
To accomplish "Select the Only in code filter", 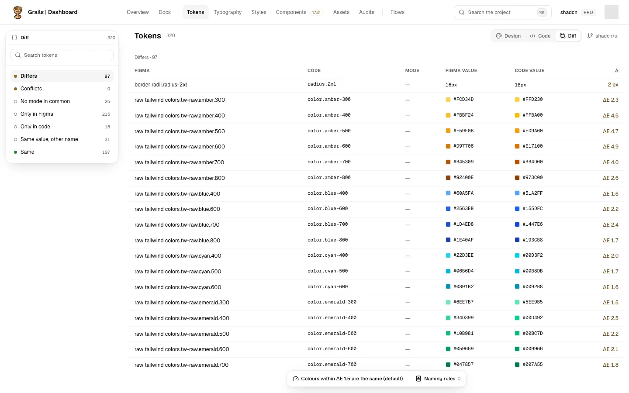I will [62, 127].
